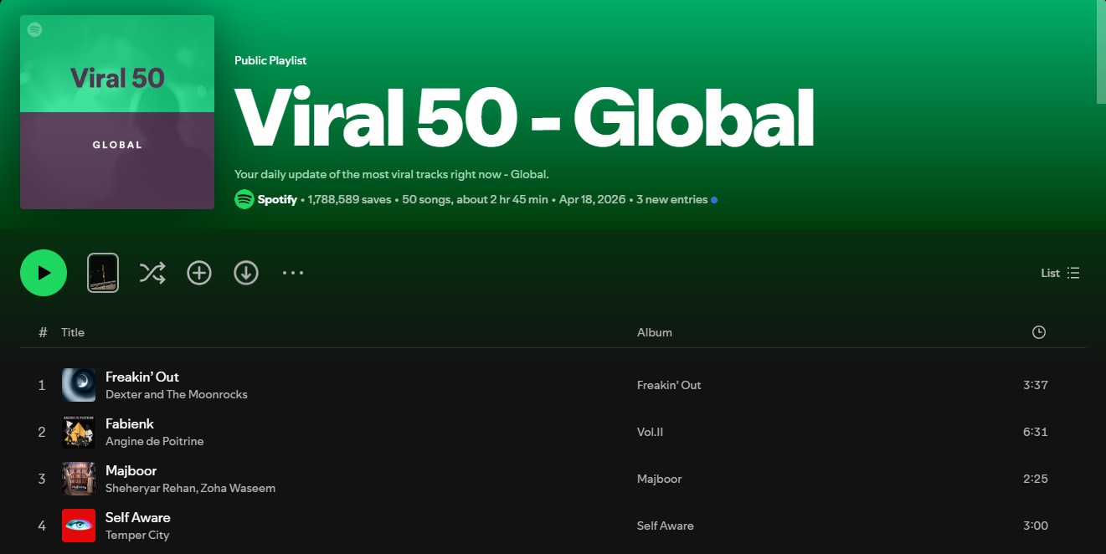Screen dimensions: 1106x554
Task: Save playlist to Your Library
Action: [199, 273]
